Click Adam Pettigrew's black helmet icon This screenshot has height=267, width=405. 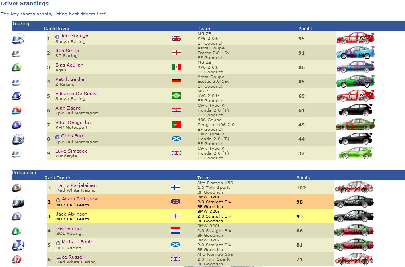18,202
